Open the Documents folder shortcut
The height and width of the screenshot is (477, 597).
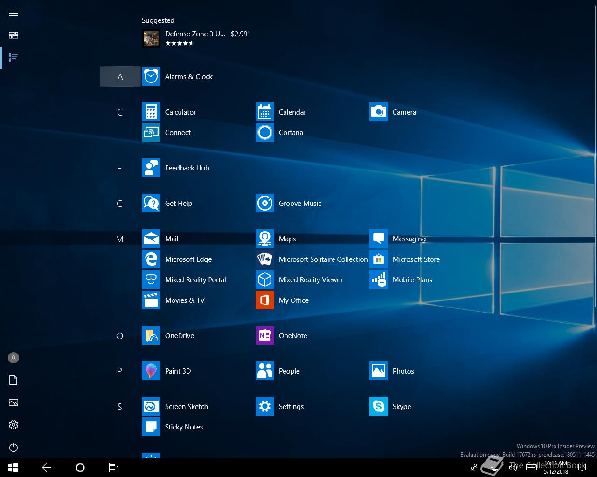point(14,380)
